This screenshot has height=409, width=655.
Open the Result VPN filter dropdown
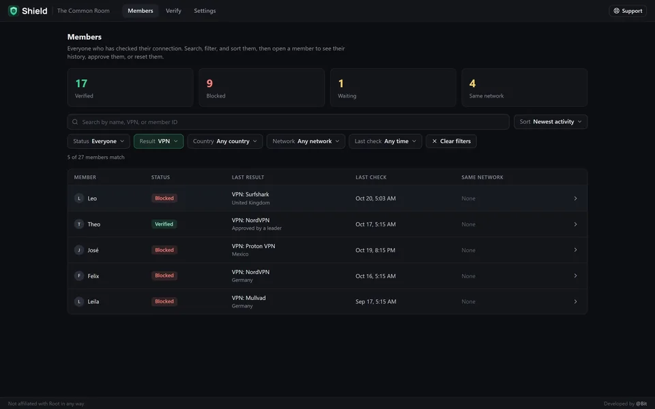[x=158, y=141]
